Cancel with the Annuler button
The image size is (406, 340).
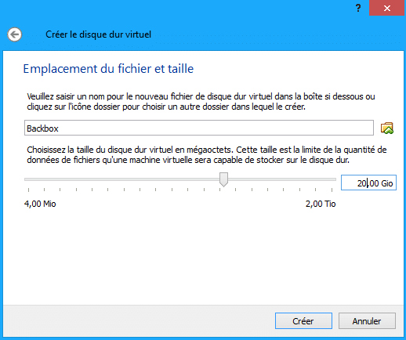click(367, 321)
